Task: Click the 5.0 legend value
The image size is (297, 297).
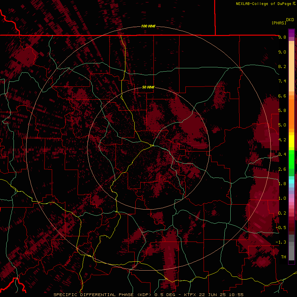Action: 282,125
